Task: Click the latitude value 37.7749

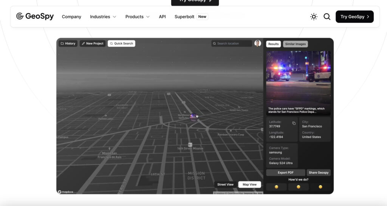Action: coord(274,126)
